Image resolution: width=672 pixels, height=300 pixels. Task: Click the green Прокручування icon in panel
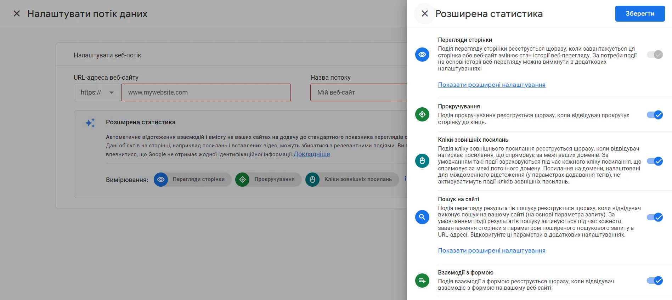click(x=422, y=114)
